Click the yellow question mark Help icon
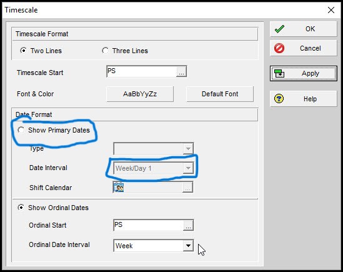 pyautogui.click(x=279, y=99)
